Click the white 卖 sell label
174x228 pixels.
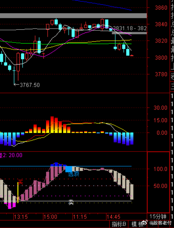click(x=71, y=202)
